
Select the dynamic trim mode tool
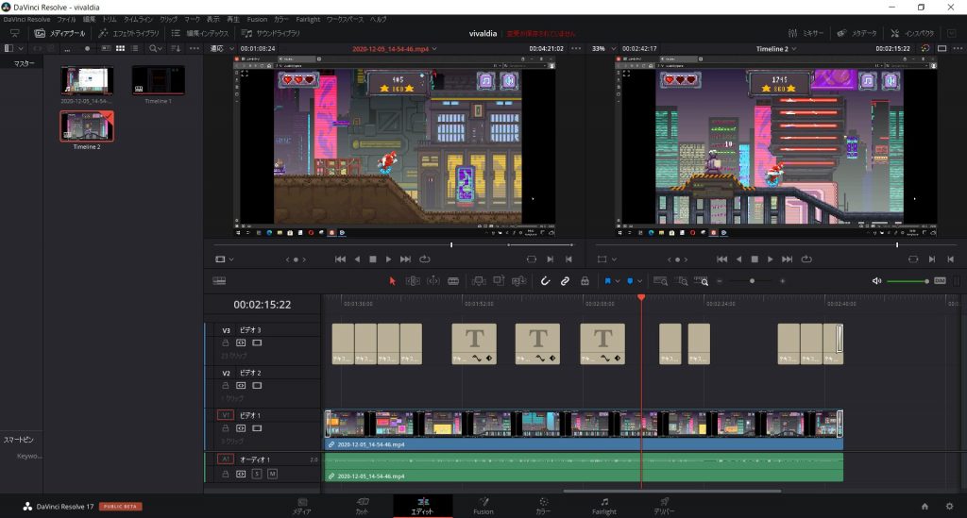433,281
